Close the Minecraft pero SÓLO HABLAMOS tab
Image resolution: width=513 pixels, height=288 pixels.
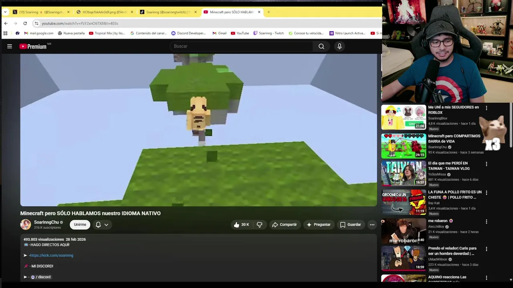pyautogui.click(x=259, y=12)
